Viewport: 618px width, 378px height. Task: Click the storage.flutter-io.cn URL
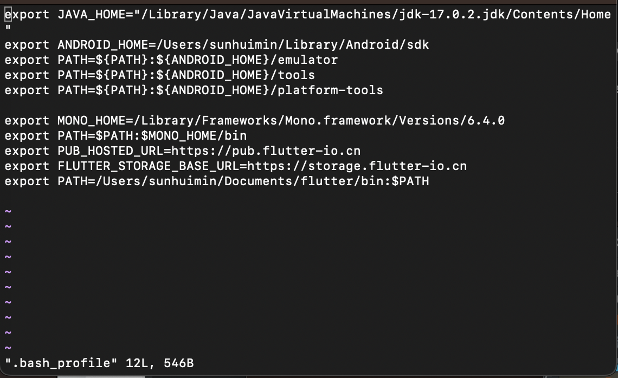357,166
